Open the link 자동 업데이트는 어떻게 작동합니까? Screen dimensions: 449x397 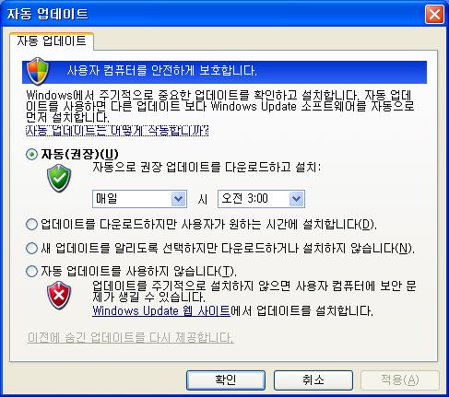[x=117, y=131]
